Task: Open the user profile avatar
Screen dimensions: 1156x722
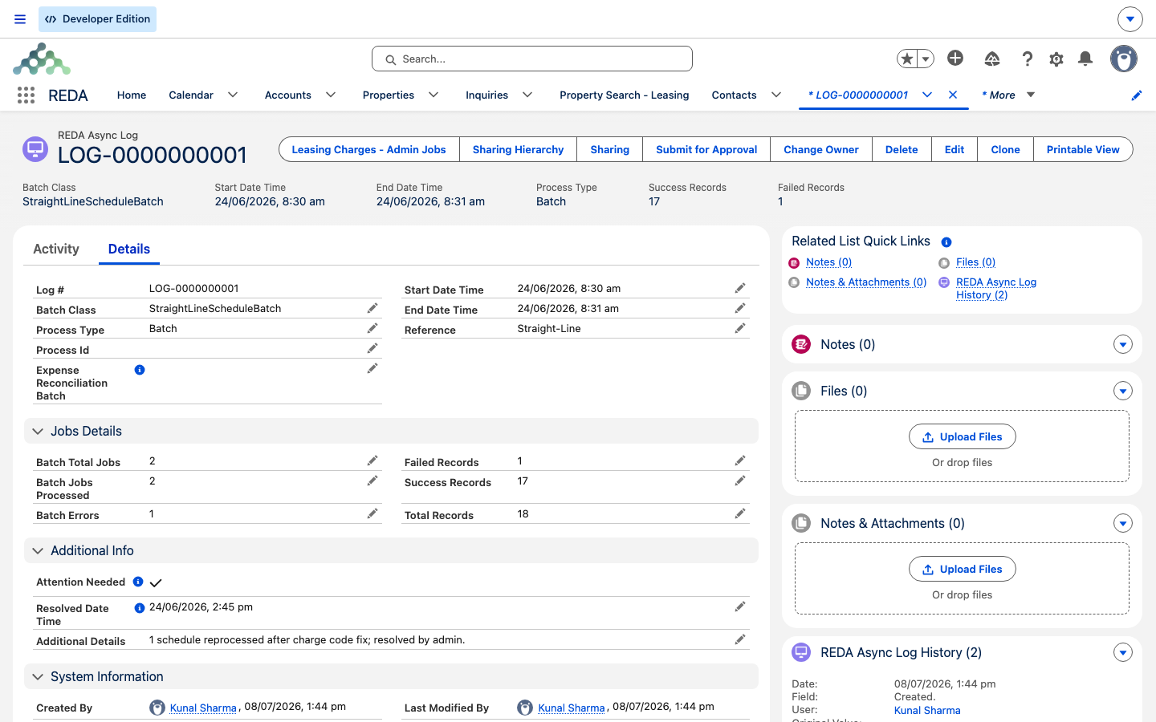Action: (x=1124, y=59)
